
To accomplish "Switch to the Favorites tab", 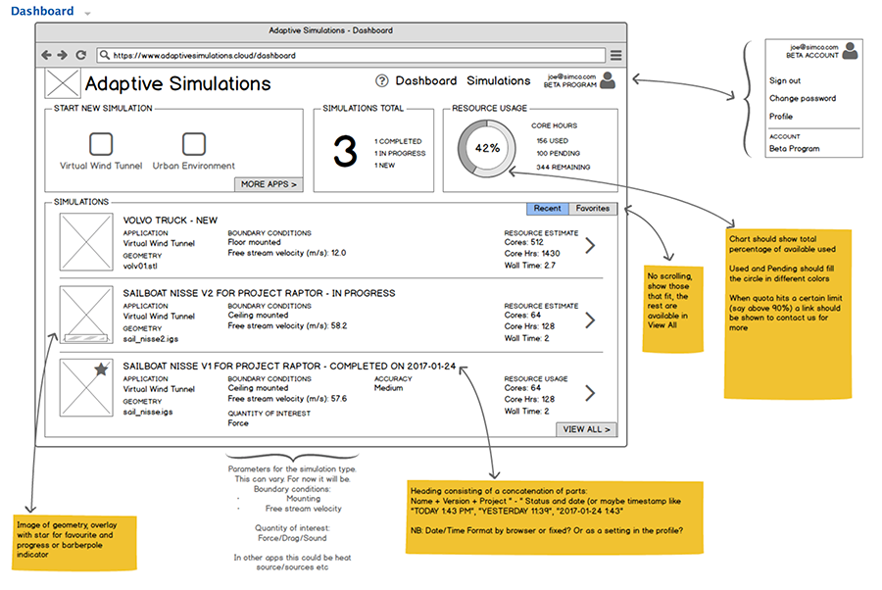I will (593, 209).
